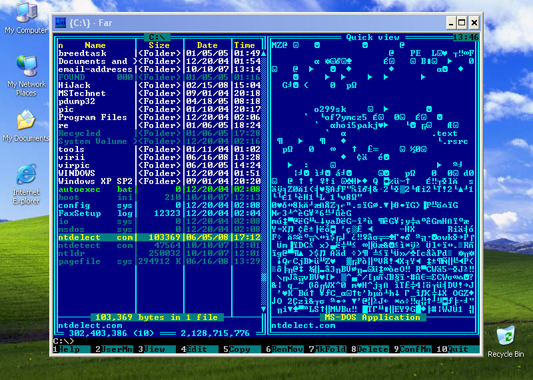Select the virpic folder row
533x380 pixels.
(x=159, y=165)
